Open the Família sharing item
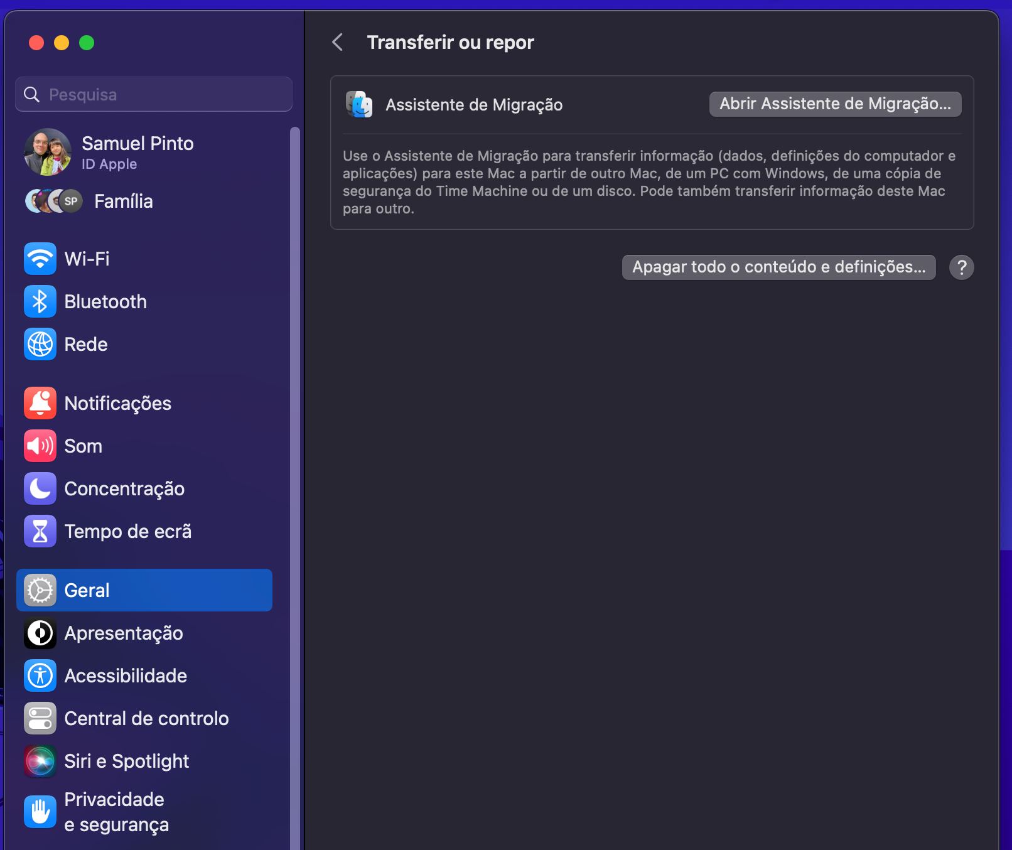Viewport: 1012px width, 850px height. point(123,201)
